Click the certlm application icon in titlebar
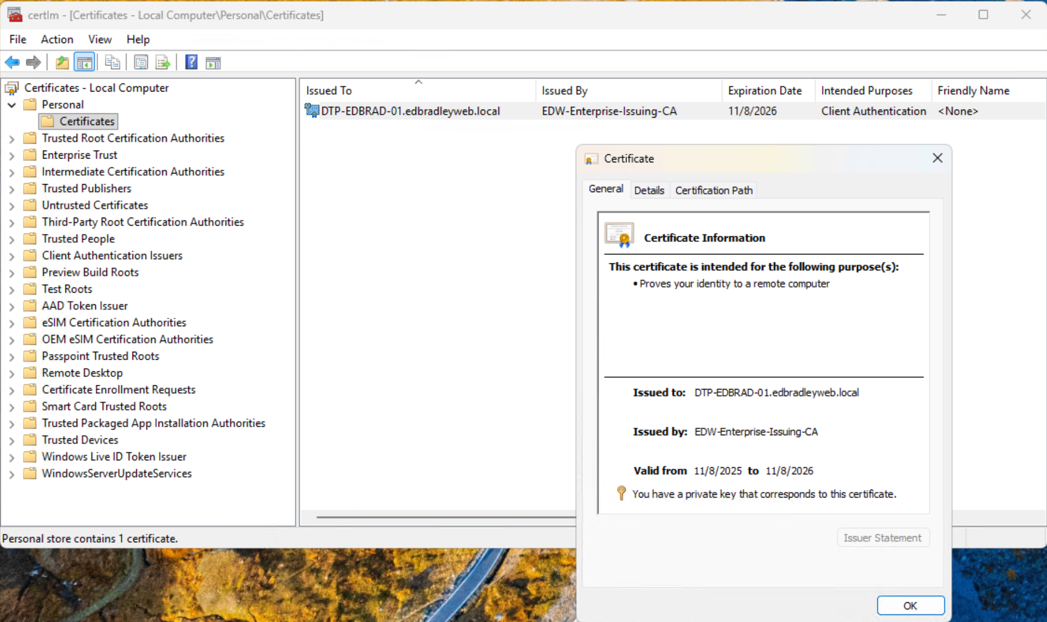The width and height of the screenshot is (1047, 622). (x=15, y=14)
